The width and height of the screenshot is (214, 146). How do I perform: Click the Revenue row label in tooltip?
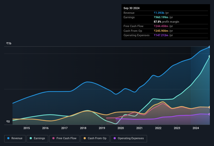point(129,13)
